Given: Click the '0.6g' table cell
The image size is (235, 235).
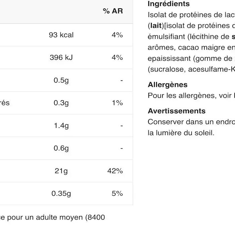Looking at the screenshot, I should click(x=61, y=148).
